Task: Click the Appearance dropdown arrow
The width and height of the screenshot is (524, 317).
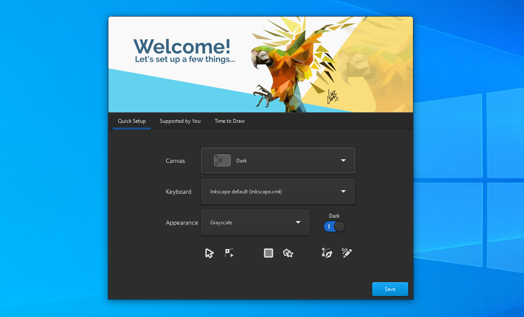Action: tap(298, 223)
